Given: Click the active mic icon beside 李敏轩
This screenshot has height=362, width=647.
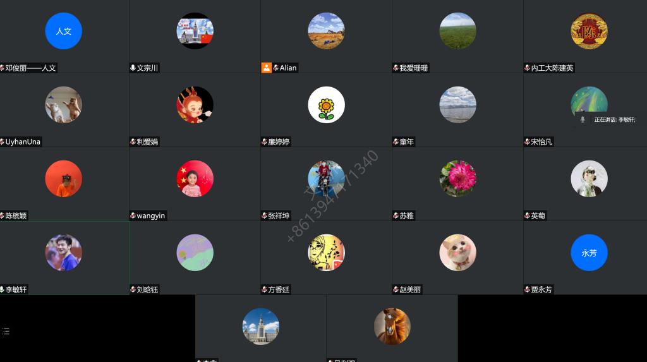Looking at the screenshot, I should 2,289.
